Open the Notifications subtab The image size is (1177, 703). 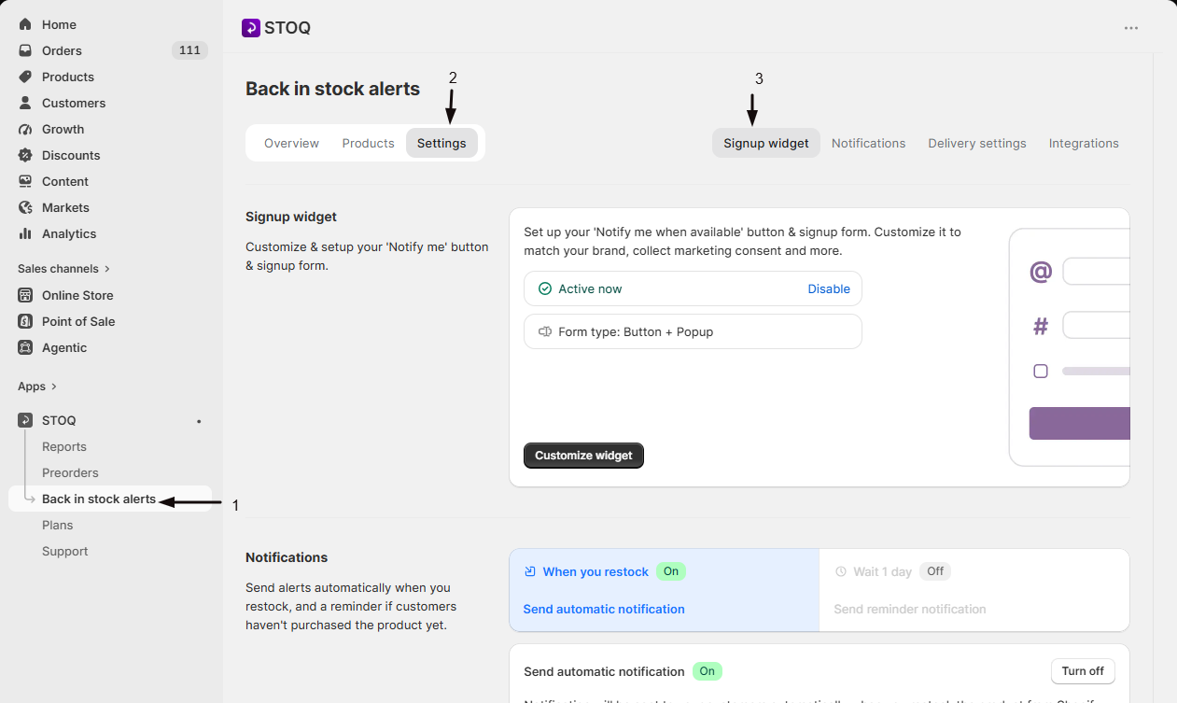[868, 143]
